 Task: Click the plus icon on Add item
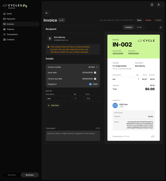click(x=49, y=105)
